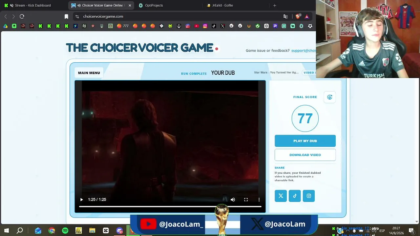Open Chrome from the taskbar
420x236 pixels.
coord(52,231)
